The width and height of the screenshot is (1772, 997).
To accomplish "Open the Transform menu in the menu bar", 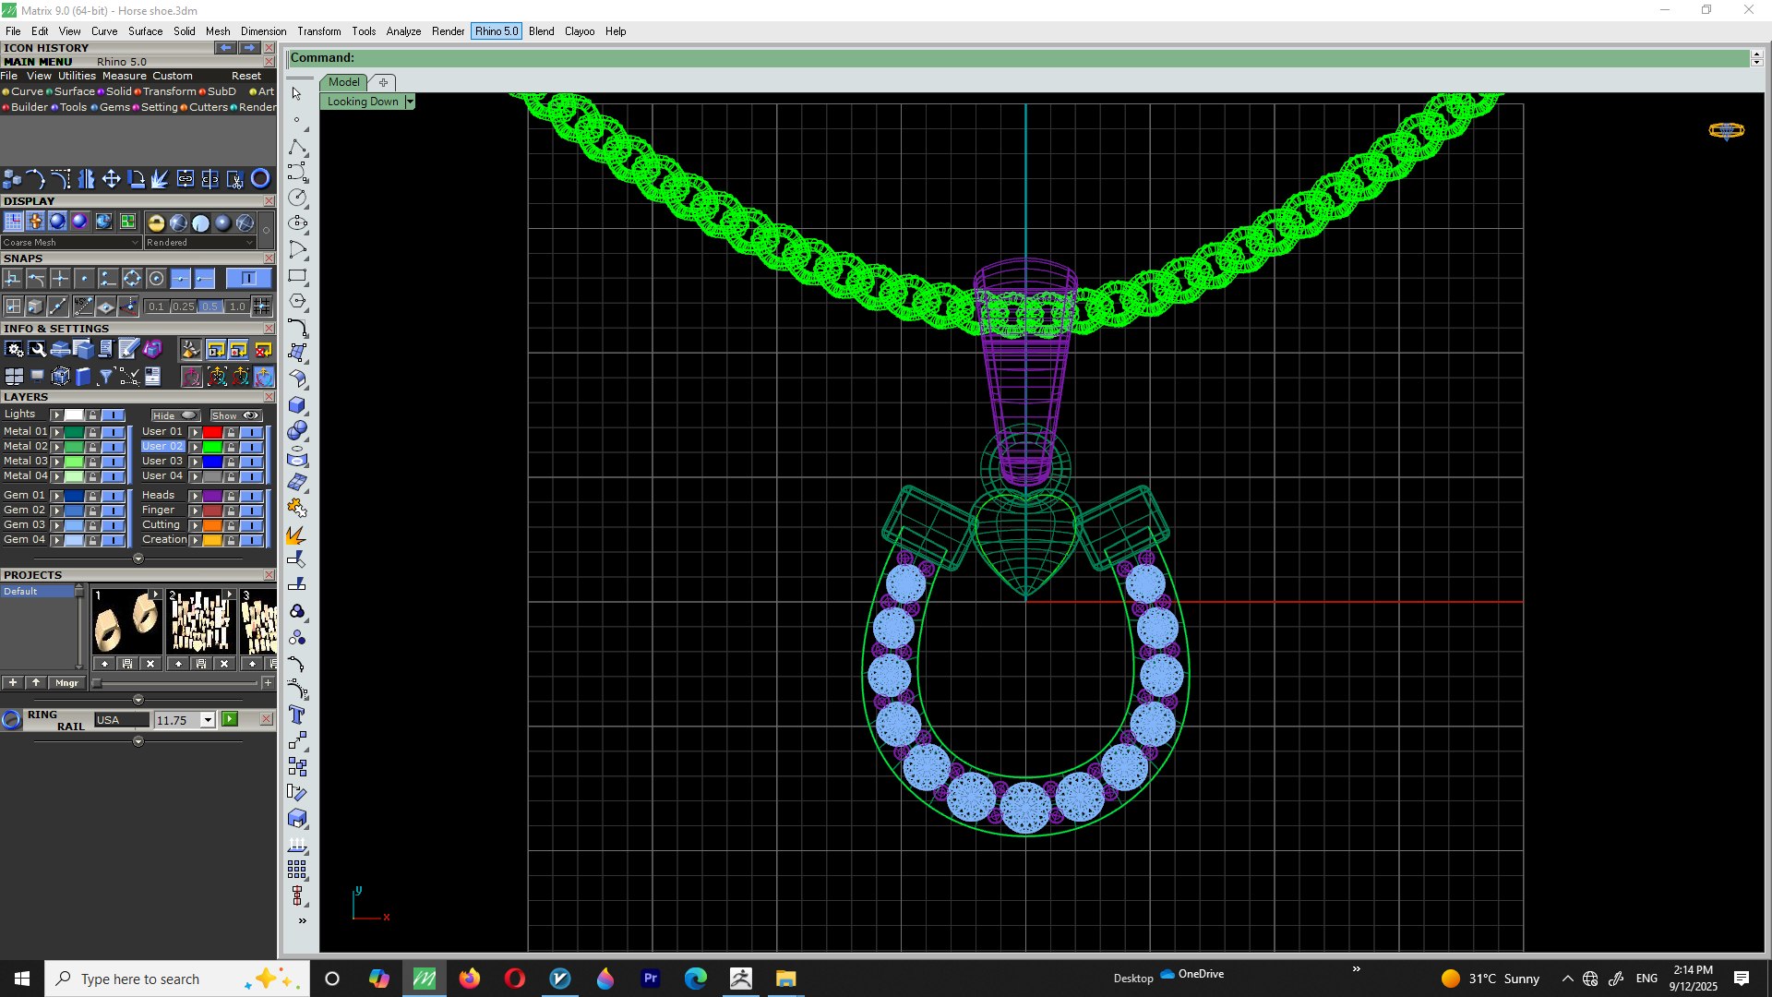I will [318, 31].
